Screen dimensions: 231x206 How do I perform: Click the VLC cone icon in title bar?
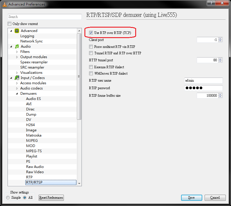tap(4, 4)
